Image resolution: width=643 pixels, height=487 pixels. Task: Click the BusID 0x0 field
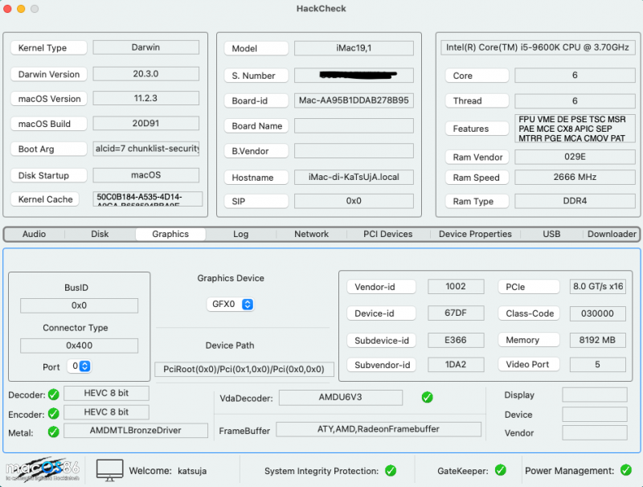click(79, 306)
